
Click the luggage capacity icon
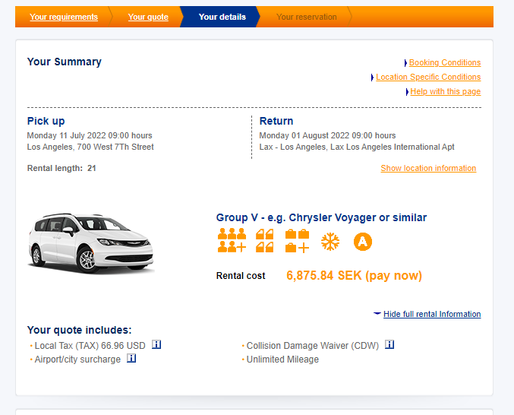297,241
